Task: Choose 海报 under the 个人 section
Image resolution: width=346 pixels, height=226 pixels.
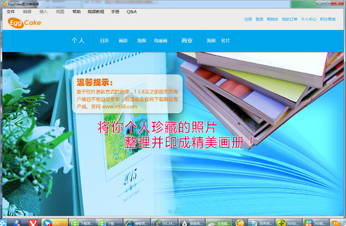Action: 142,40
